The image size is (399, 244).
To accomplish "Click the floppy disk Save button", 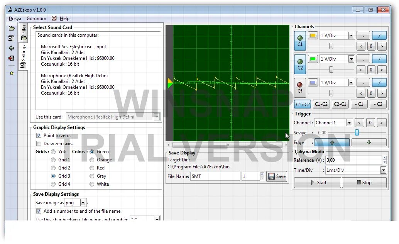I will tap(277, 176).
